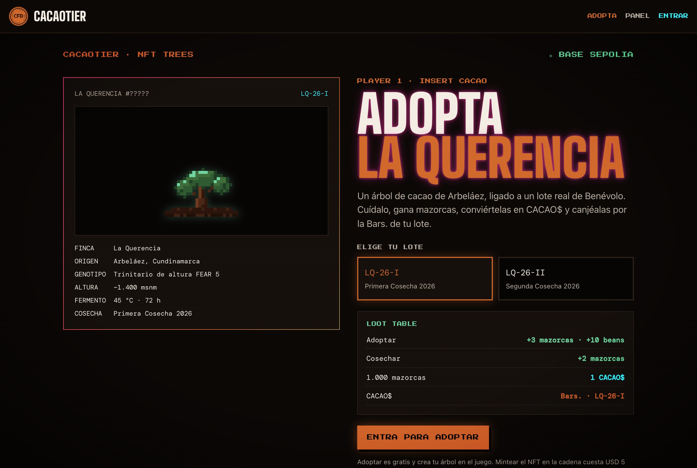Go to the ADOPTA nav item
The height and width of the screenshot is (468, 697).
click(602, 16)
